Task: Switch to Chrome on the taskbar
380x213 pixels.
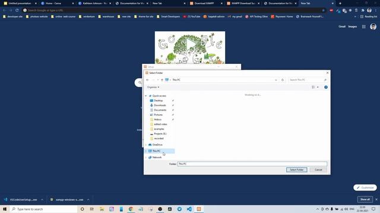Action: coord(131,209)
